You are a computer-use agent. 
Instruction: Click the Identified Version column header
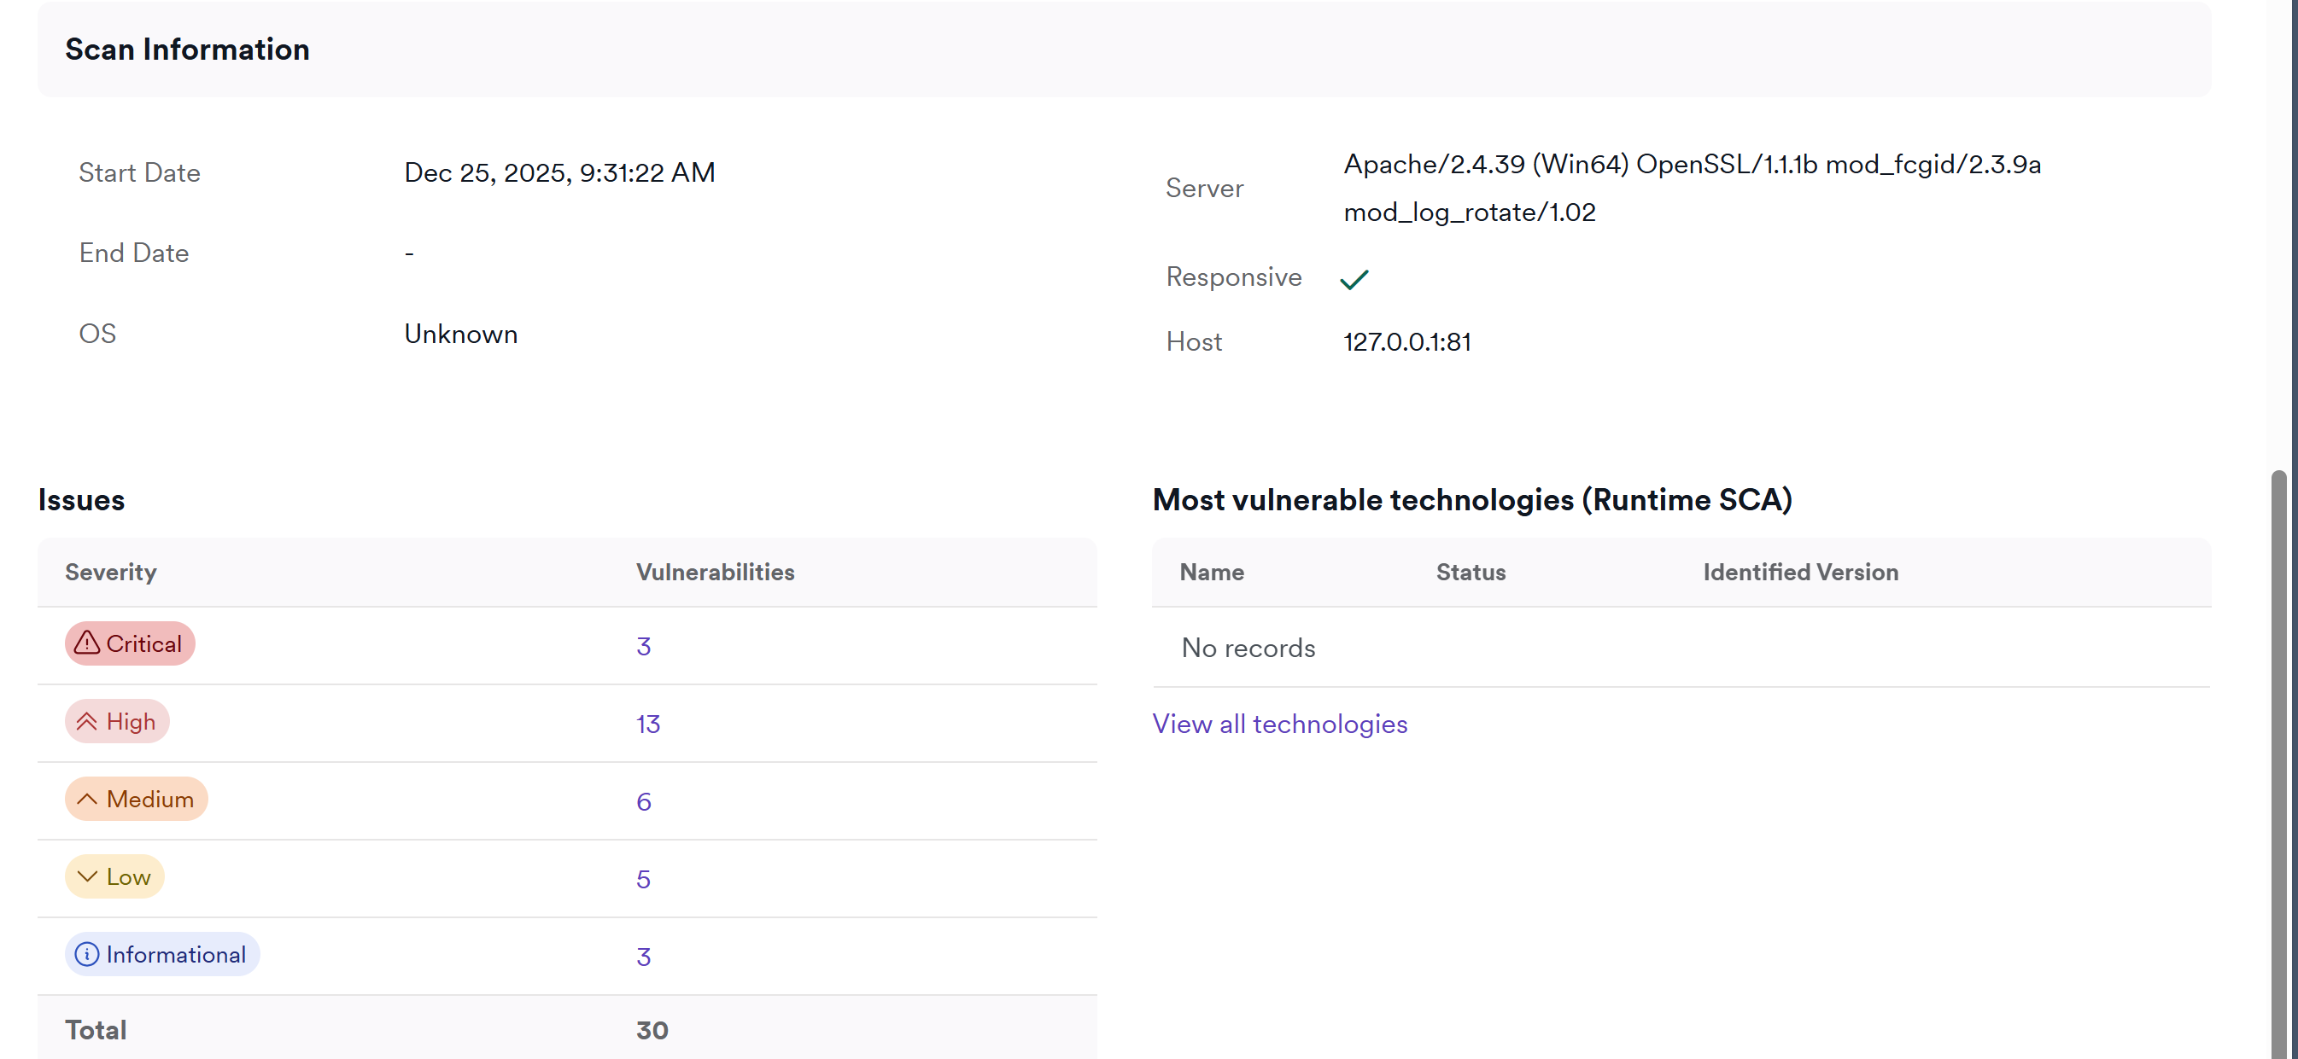pyautogui.click(x=1800, y=573)
